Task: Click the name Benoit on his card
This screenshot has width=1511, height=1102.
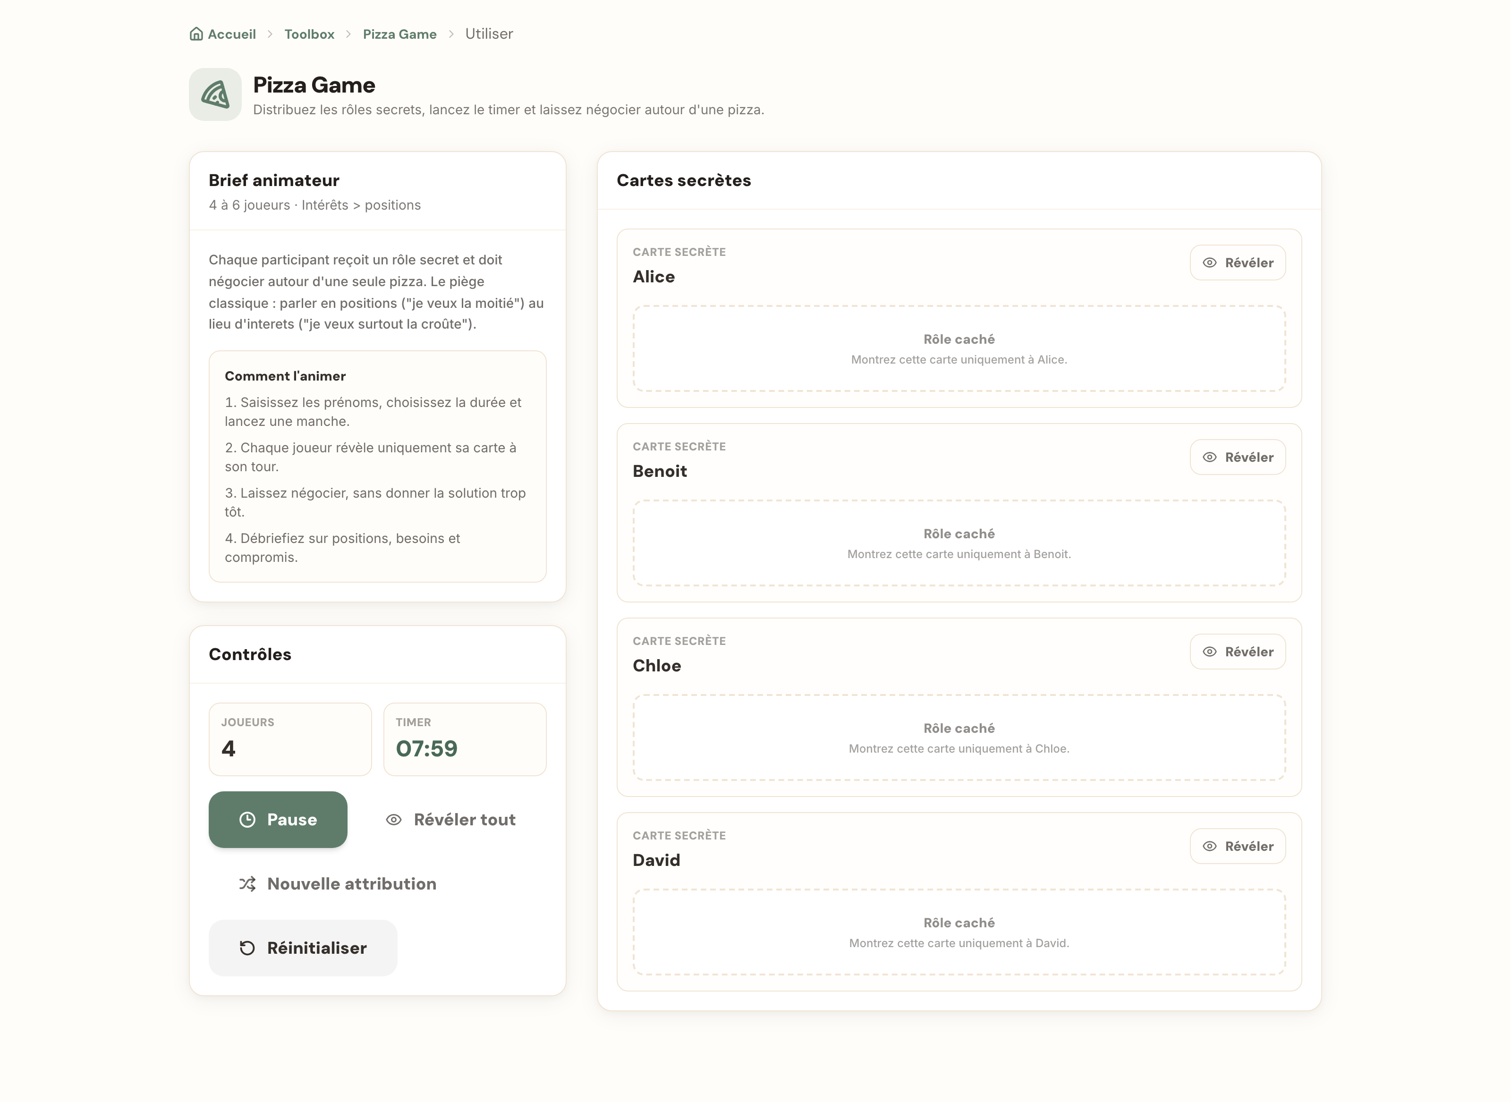Action: point(660,471)
